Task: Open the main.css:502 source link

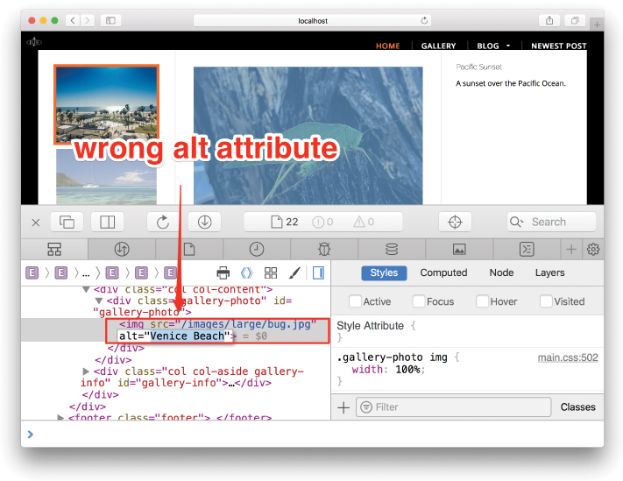Action: coord(568,357)
